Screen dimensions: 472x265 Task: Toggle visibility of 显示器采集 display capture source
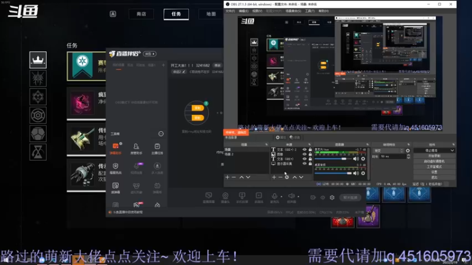coord(304,164)
